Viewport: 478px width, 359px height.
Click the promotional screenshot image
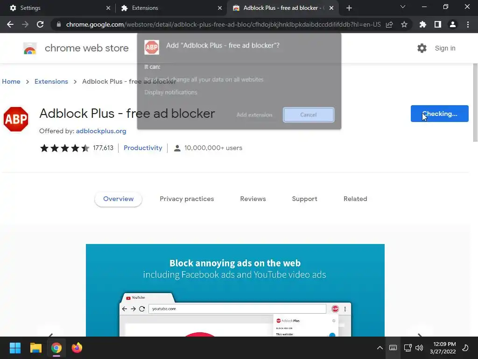[235, 290]
